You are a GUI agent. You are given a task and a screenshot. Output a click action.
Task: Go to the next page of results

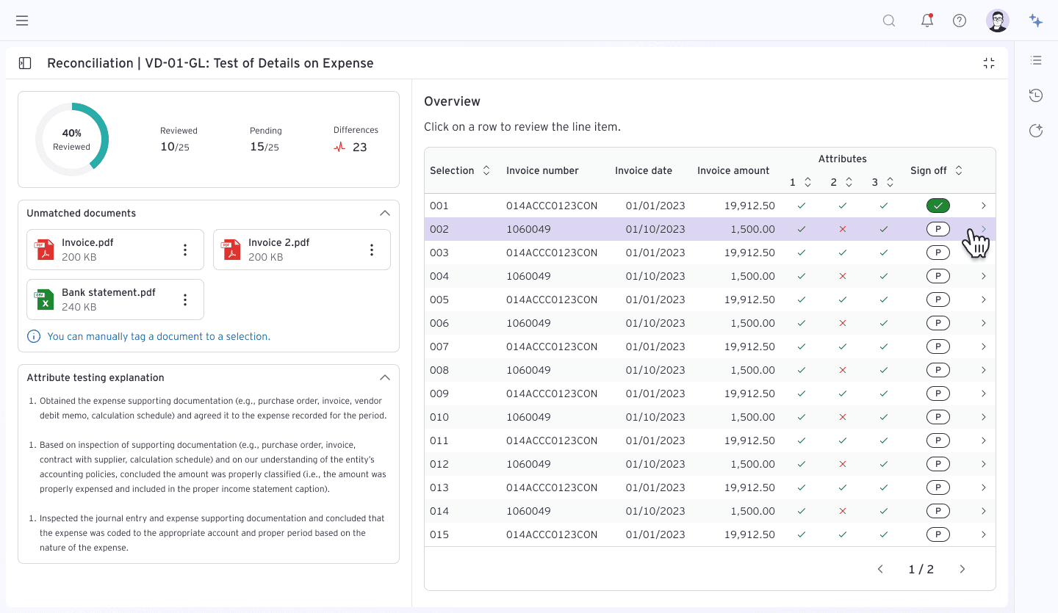pyautogui.click(x=962, y=569)
